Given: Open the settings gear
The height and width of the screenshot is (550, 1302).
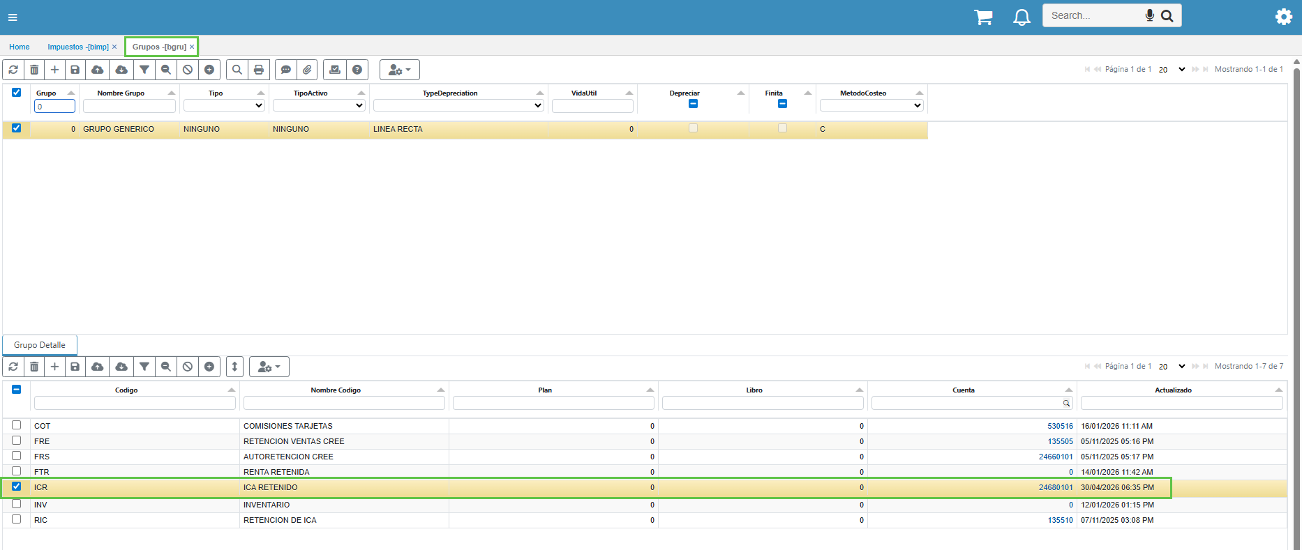Looking at the screenshot, I should pyautogui.click(x=1283, y=17).
